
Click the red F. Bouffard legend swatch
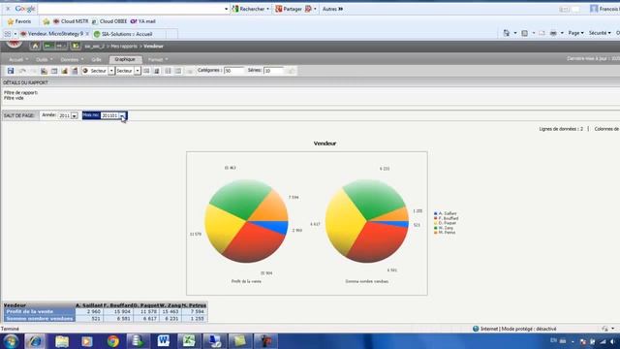(436, 218)
